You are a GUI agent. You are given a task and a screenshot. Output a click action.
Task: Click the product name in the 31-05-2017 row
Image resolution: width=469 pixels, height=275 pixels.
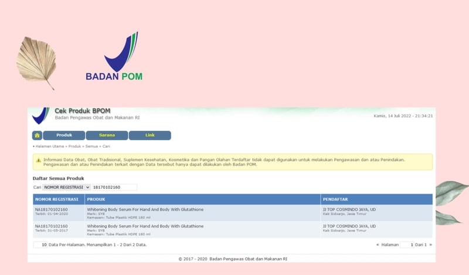145,226
